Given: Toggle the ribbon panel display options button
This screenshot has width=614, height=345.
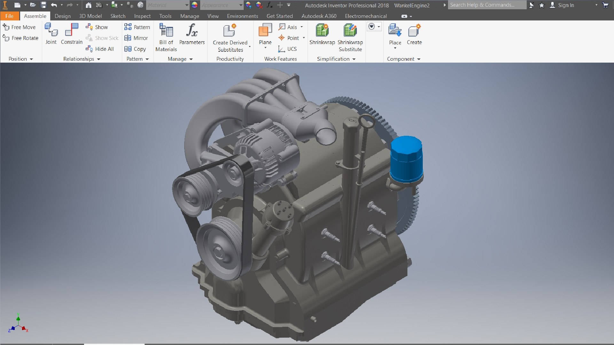Looking at the screenshot, I should point(404,16).
